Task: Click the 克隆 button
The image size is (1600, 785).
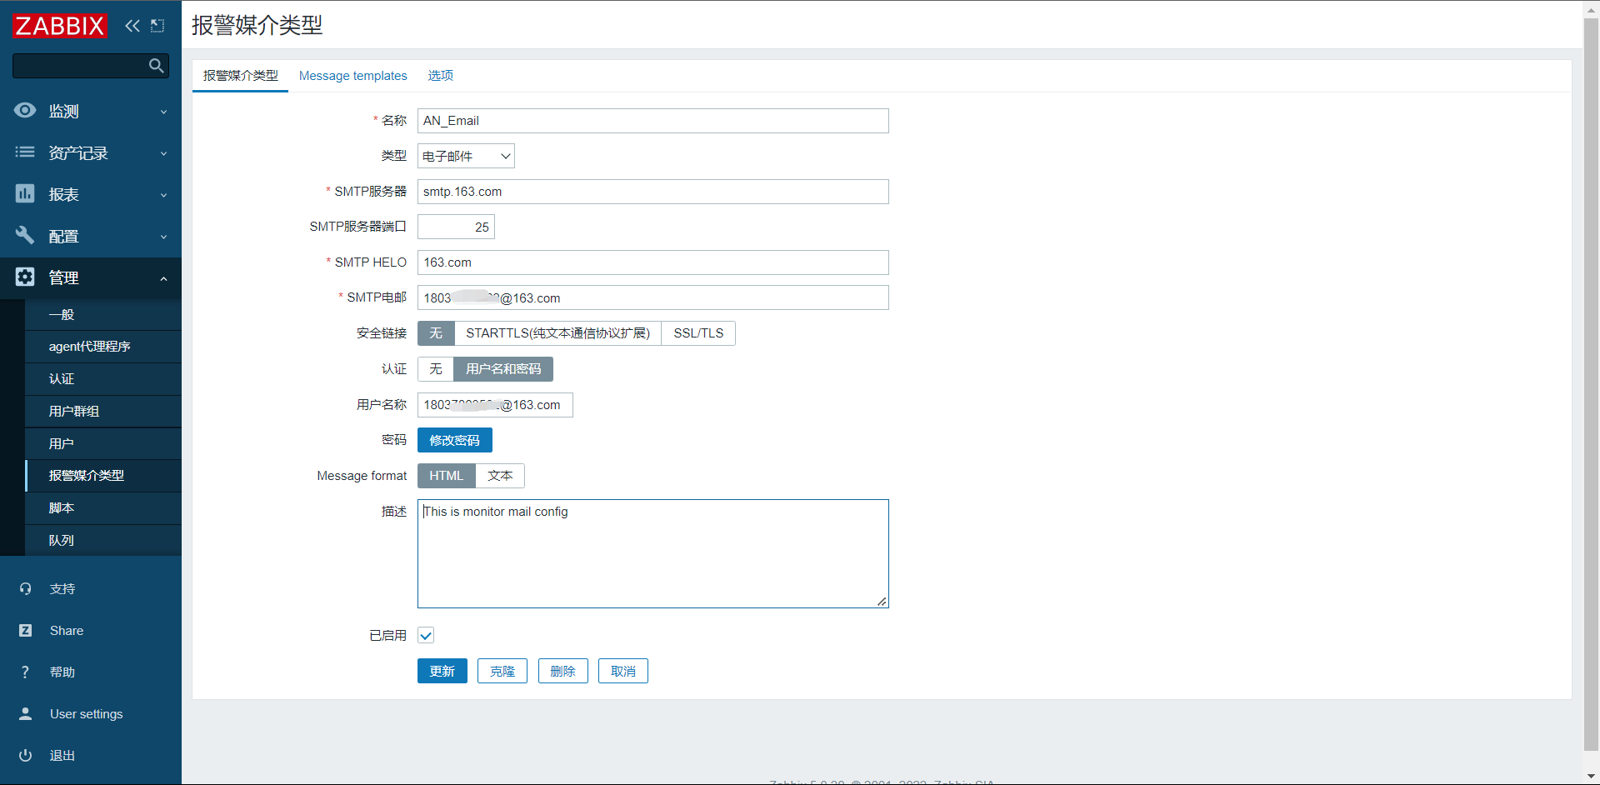Action: pyautogui.click(x=502, y=671)
